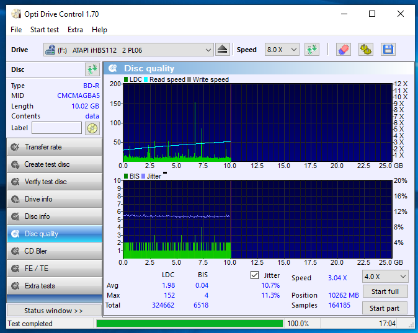Click the green-arrows icon next to Speed
Image resolution: width=418 pixels, height=333 pixels.
(311, 50)
